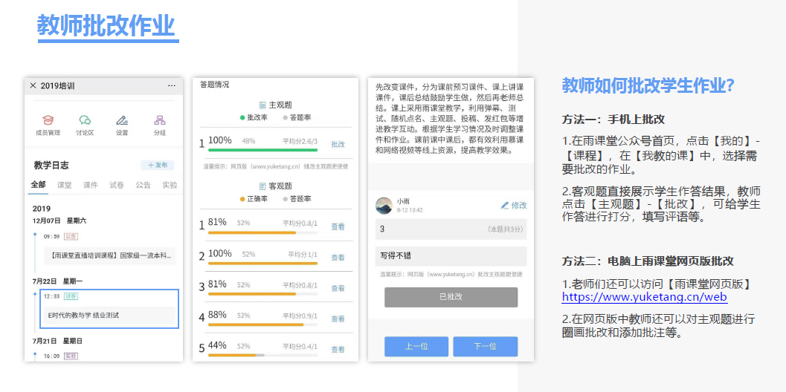Click the 教学日志 section title

[51, 166]
